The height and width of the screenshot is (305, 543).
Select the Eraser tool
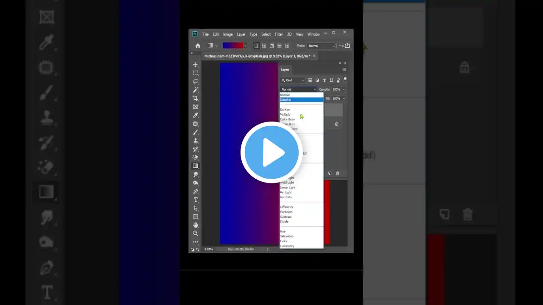pos(196,158)
